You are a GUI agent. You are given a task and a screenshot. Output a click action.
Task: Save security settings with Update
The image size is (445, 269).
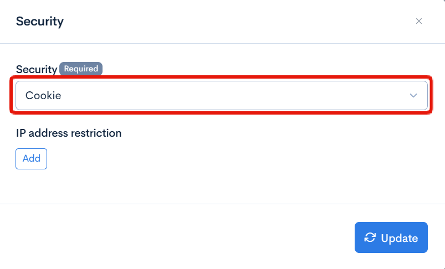click(x=391, y=238)
